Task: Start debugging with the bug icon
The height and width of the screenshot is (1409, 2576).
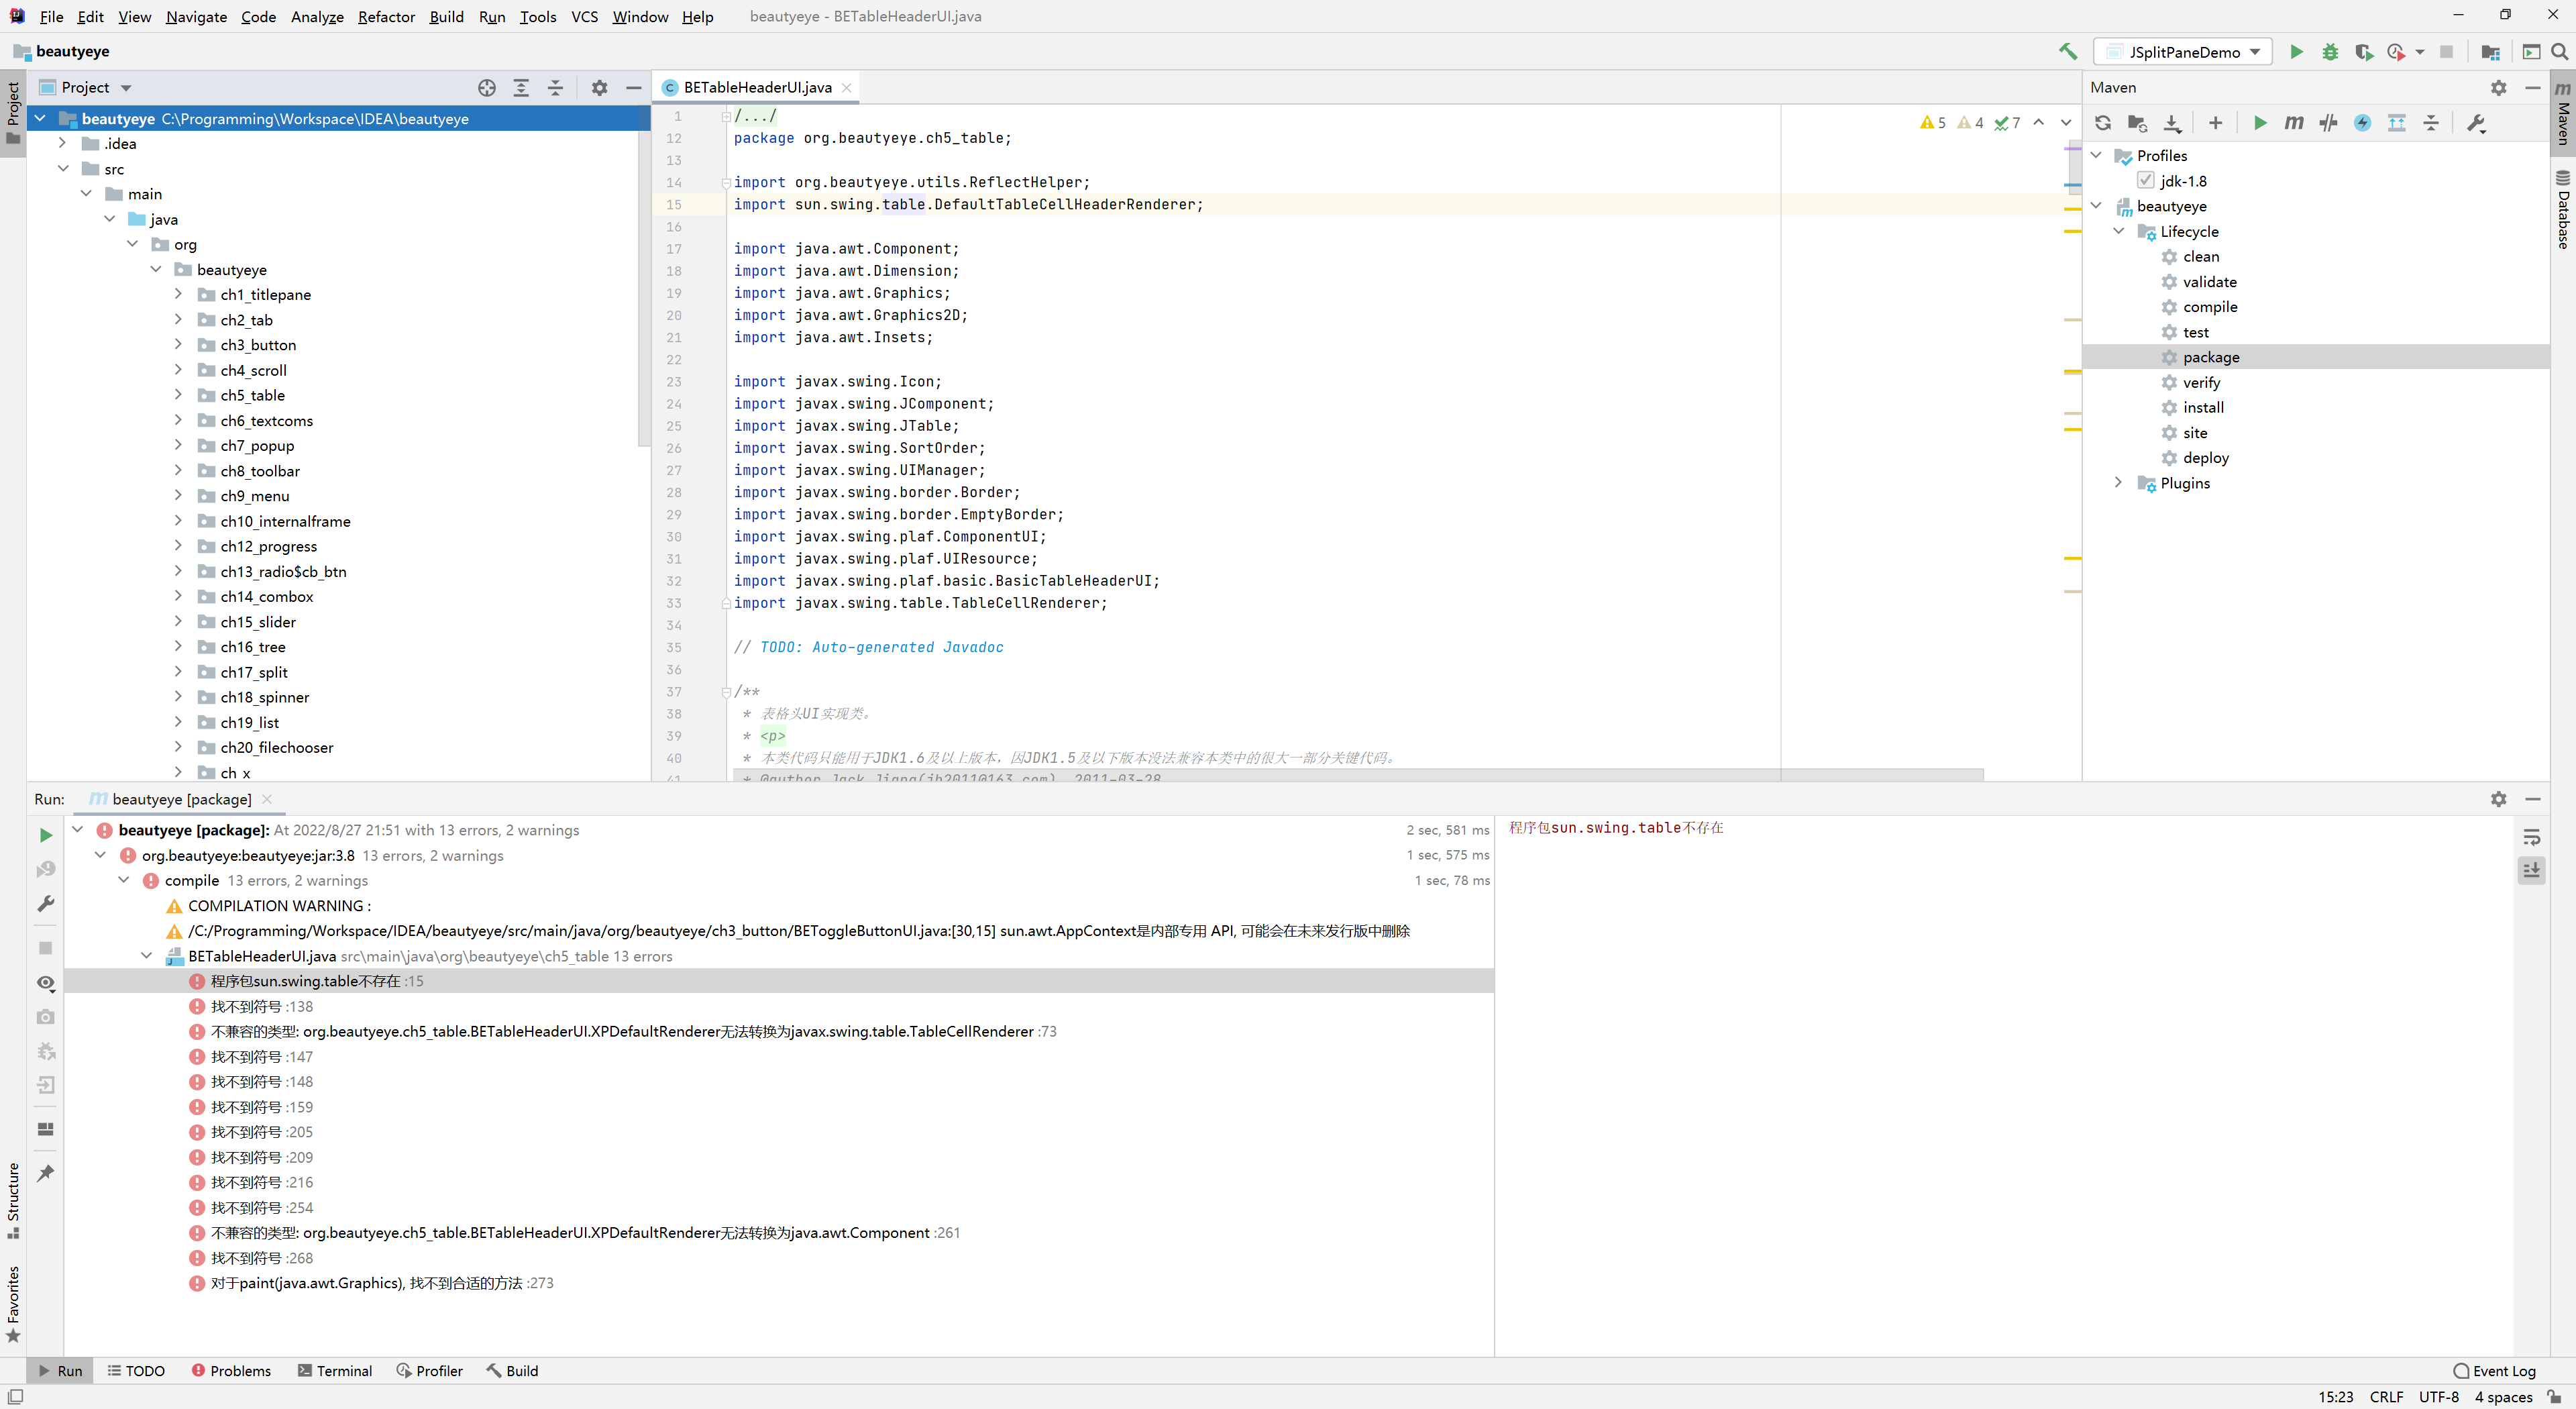Action: (x=2330, y=52)
